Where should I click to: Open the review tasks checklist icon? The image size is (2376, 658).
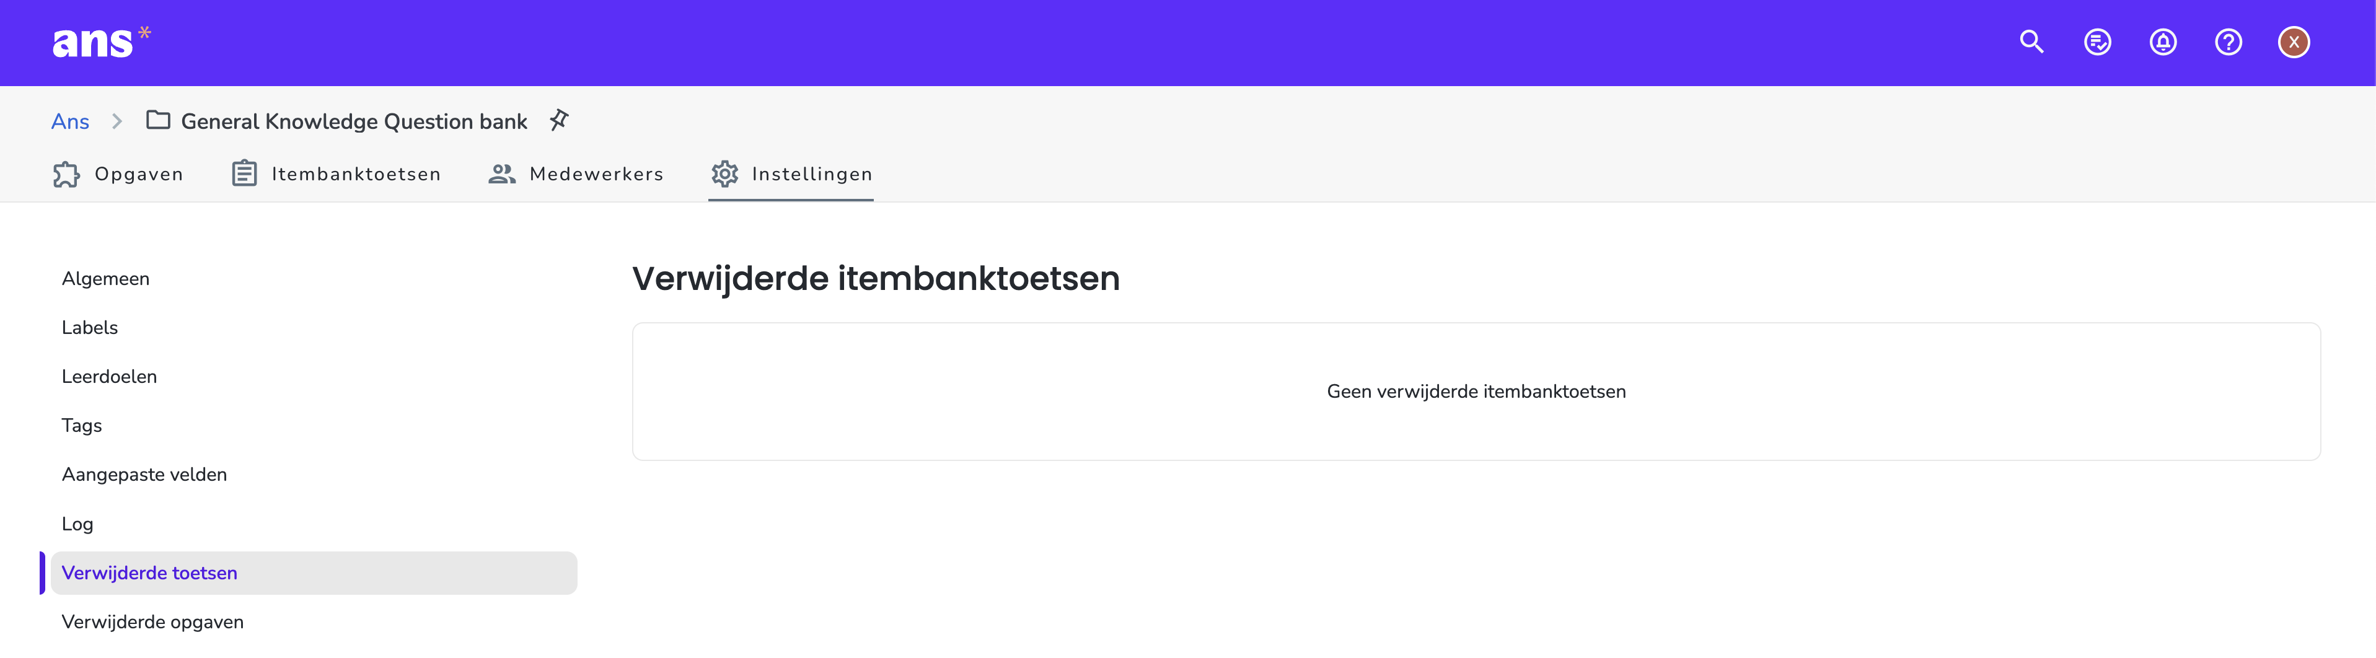[x=2097, y=42]
